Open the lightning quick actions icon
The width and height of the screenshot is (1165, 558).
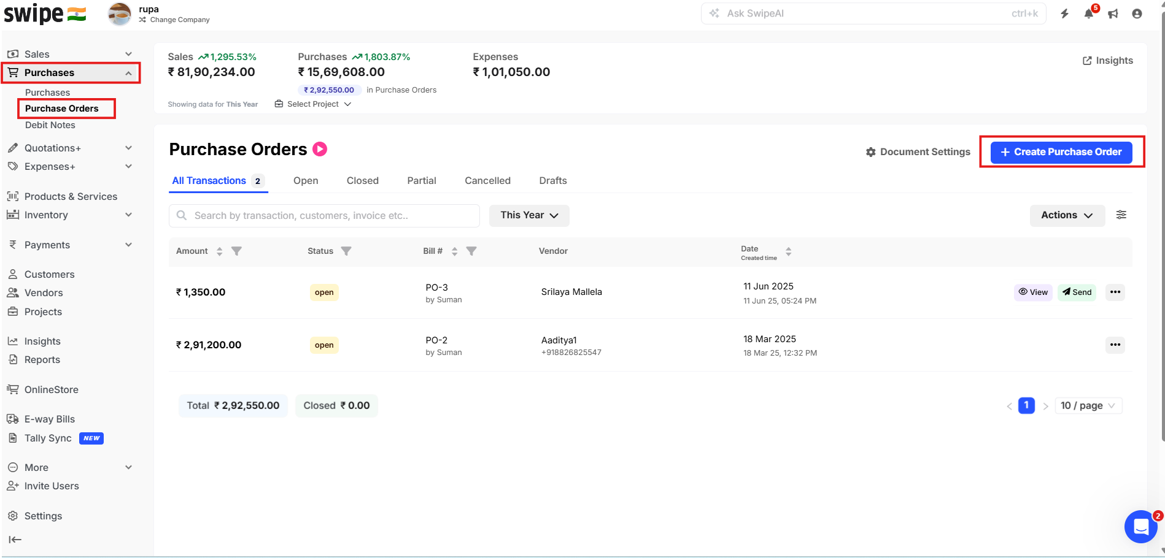[x=1065, y=14]
